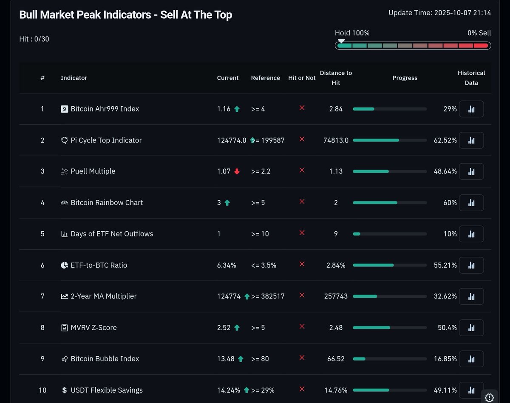Viewport: 510px width, 403px height.
Task: Click the Pi Cycle Top Indicator row icon
Action: 65,140
